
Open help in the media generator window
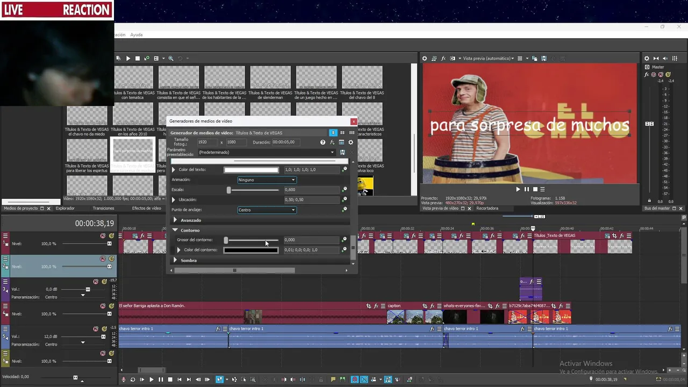click(x=322, y=142)
